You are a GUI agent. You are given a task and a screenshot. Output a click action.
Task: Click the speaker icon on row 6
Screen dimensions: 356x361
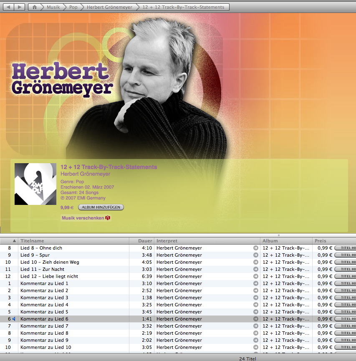tap(14, 319)
